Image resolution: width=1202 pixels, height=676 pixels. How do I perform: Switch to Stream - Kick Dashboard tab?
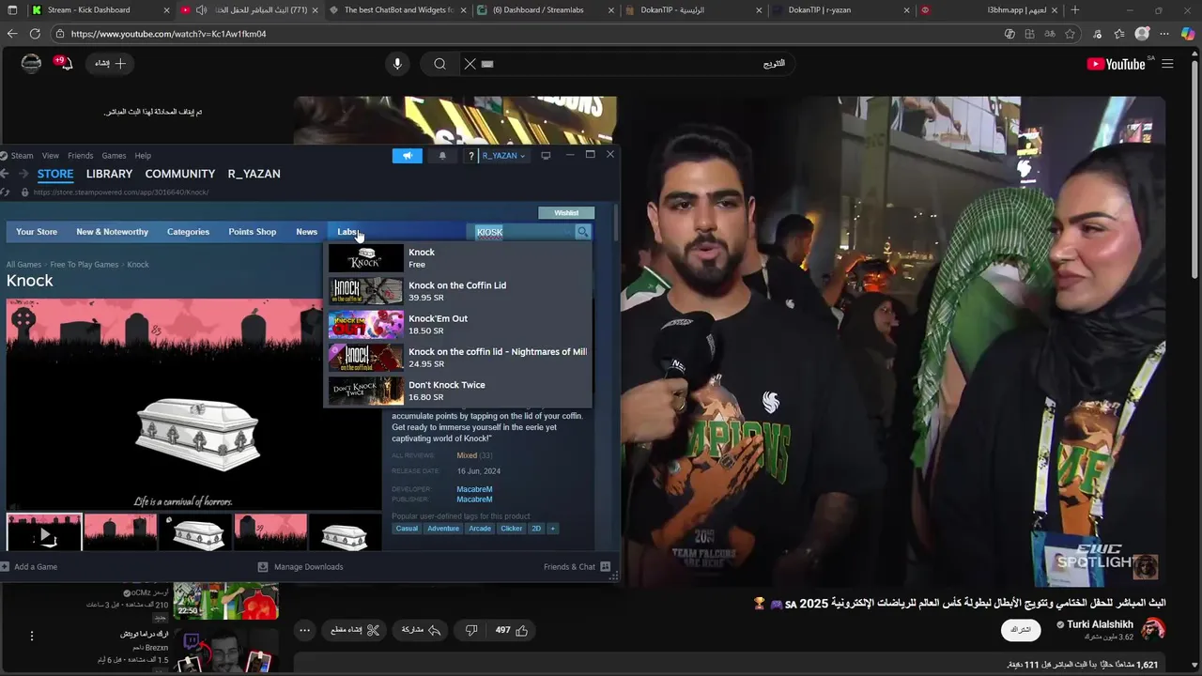pos(99,10)
